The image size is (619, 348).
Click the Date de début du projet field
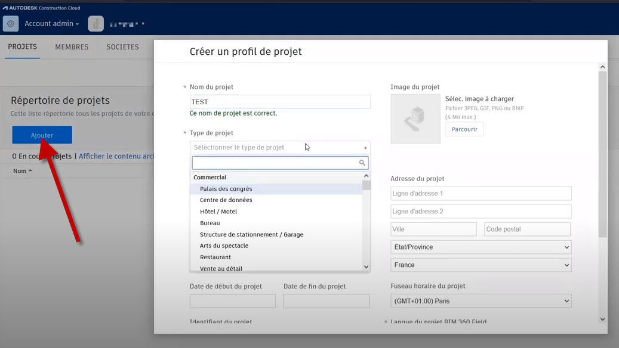pos(232,301)
